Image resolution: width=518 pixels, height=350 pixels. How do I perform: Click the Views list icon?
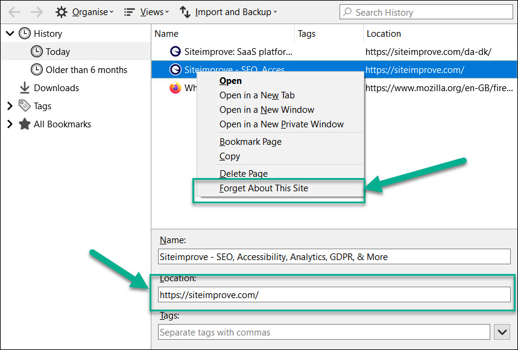pos(129,11)
